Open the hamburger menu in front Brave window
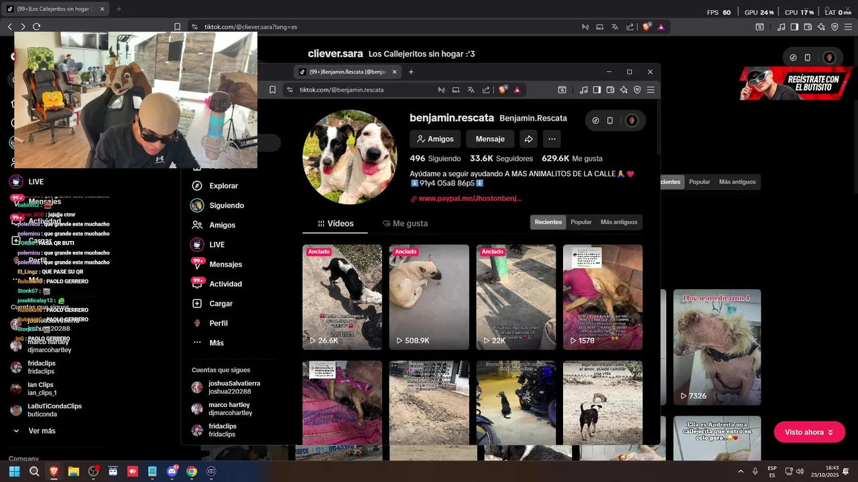Viewport: 858px width, 482px height. (650, 90)
